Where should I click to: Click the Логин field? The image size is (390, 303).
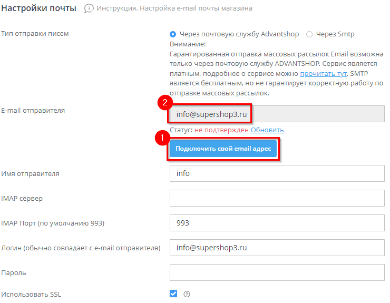pos(277,248)
